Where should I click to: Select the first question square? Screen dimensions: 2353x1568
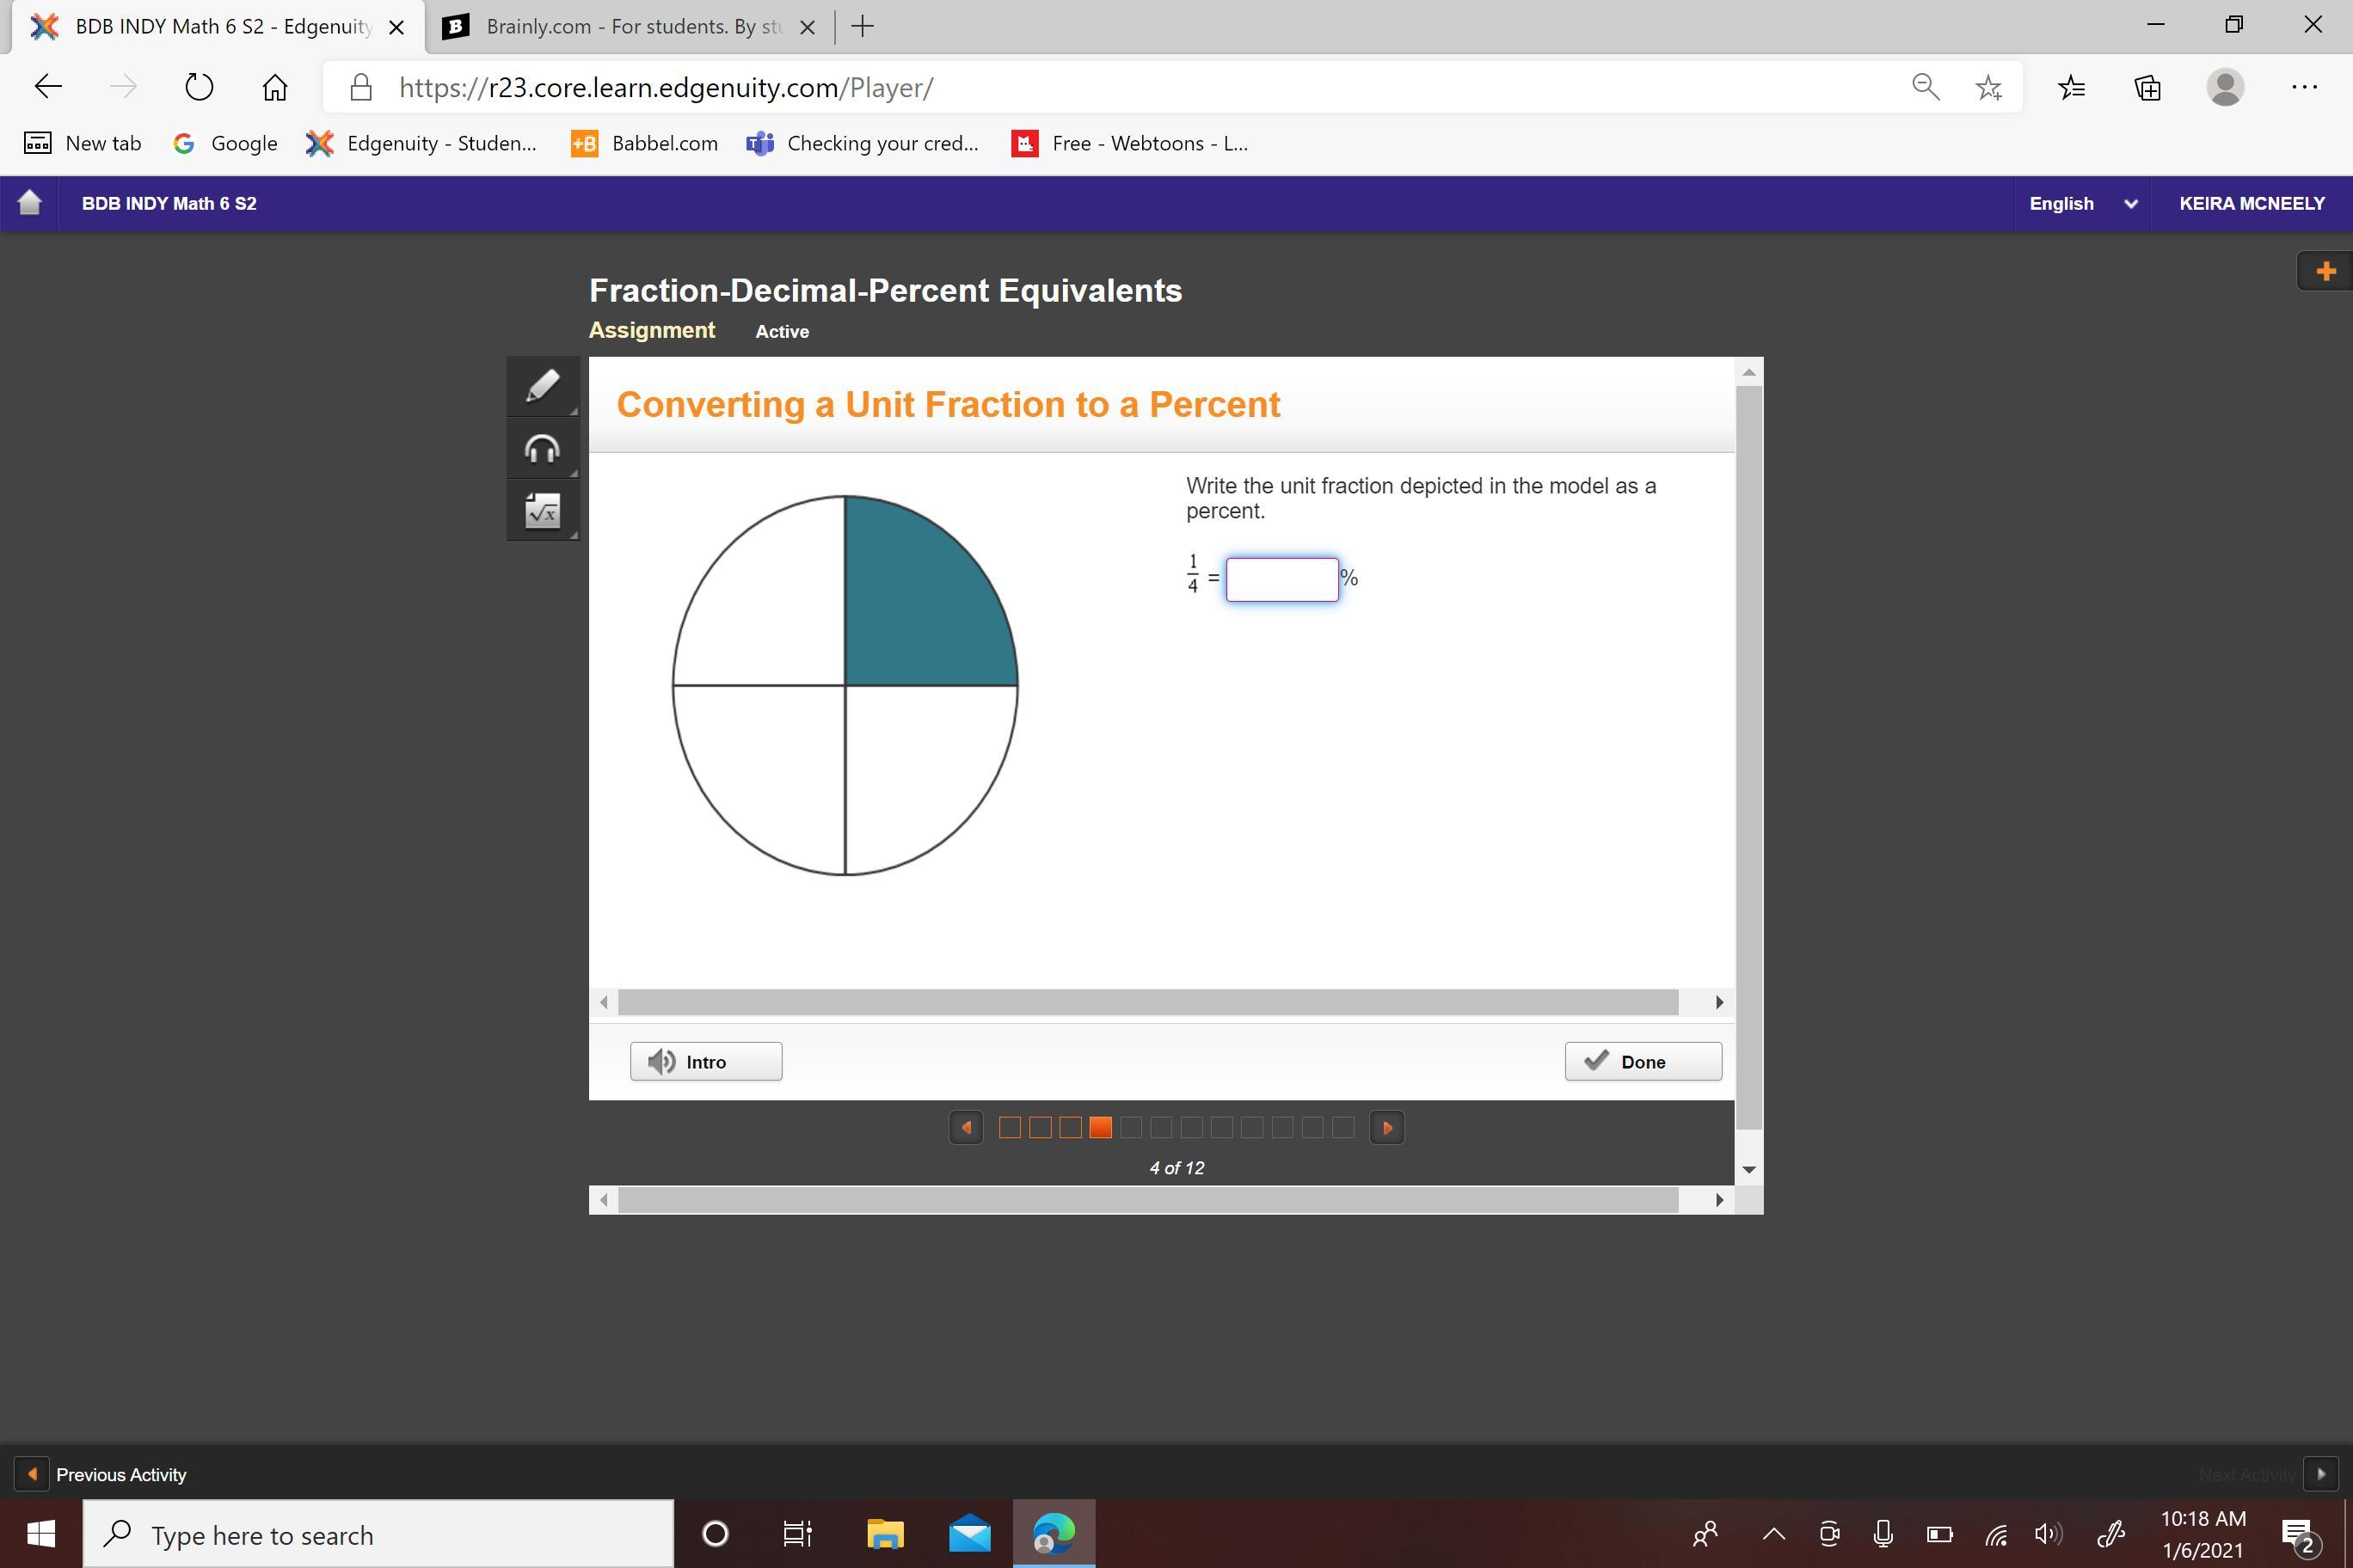point(1010,1128)
